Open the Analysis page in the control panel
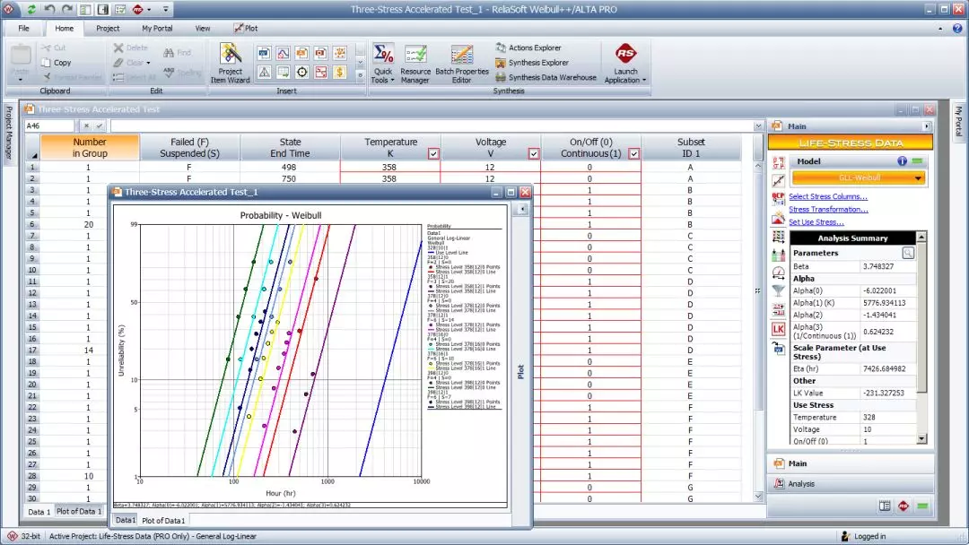The image size is (969, 545). point(851,484)
